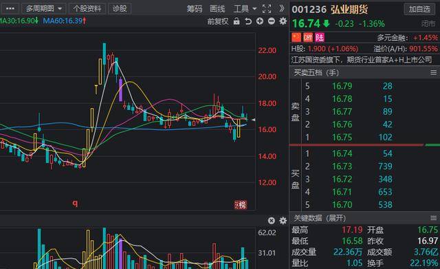Open 关键数据 panel menu icon
The height and width of the screenshot is (269, 440).
coord(433,218)
